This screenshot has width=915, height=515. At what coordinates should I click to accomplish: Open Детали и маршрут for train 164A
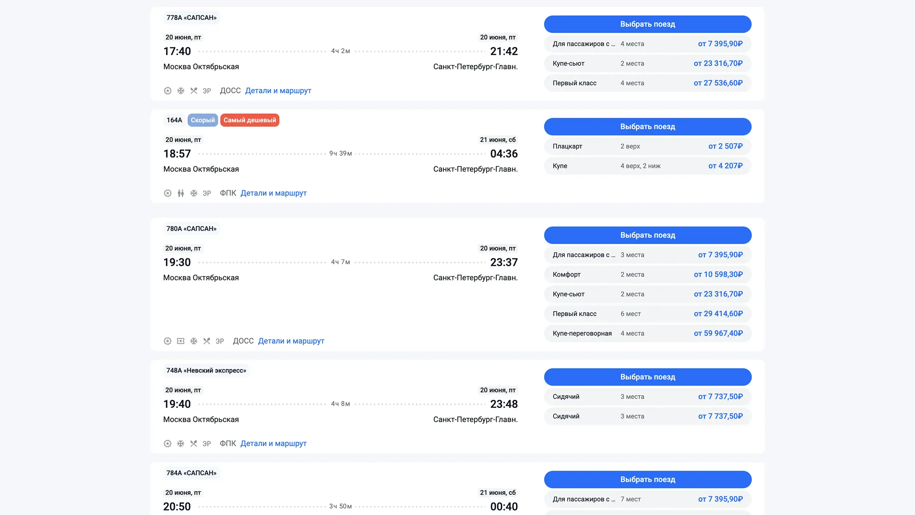(x=273, y=193)
